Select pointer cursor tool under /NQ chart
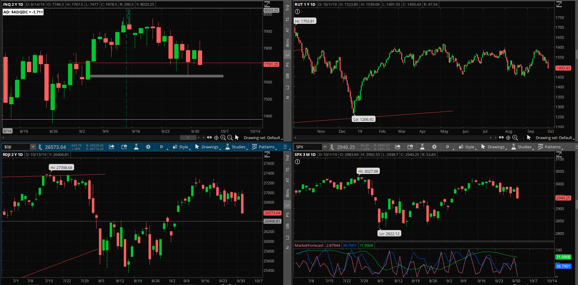Viewport: 578px width, 285px height. coord(237,138)
